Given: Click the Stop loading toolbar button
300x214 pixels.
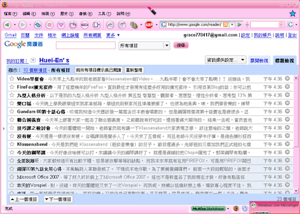Looking at the screenshot, I should pos(49,25).
